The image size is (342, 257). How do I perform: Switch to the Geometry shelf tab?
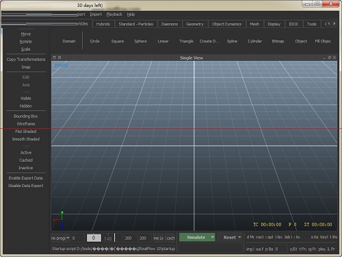tap(195, 24)
